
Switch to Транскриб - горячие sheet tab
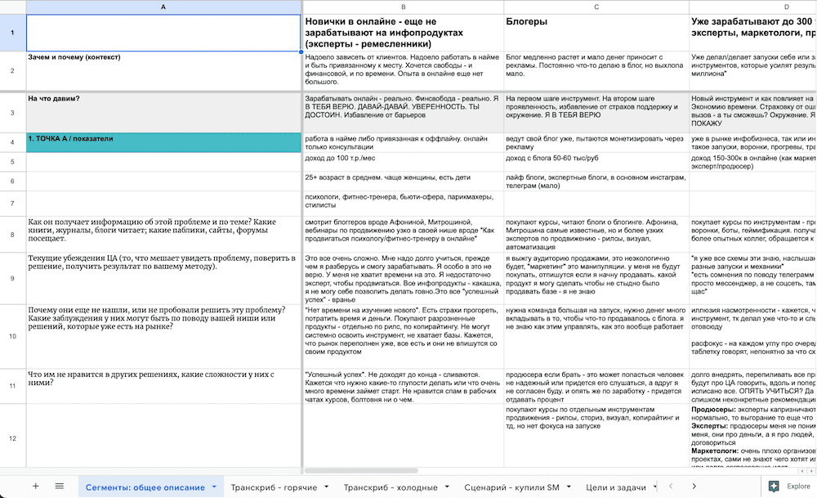pos(274,487)
